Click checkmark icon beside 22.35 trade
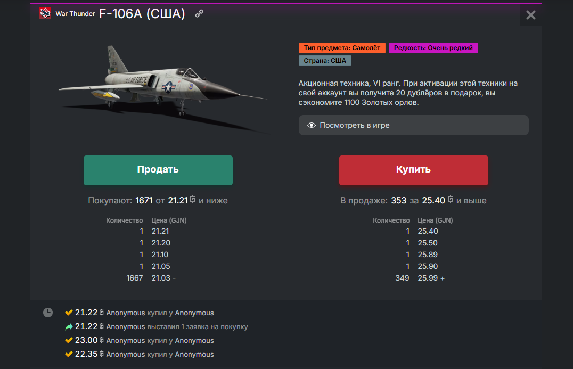Viewport: 573px width, 369px height. coord(69,354)
